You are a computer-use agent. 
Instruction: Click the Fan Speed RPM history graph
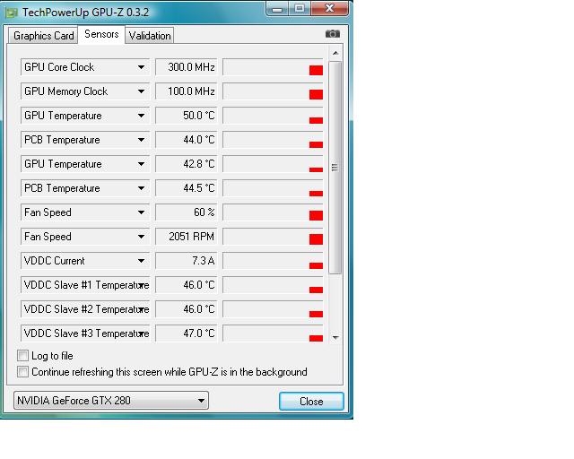click(x=273, y=236)
